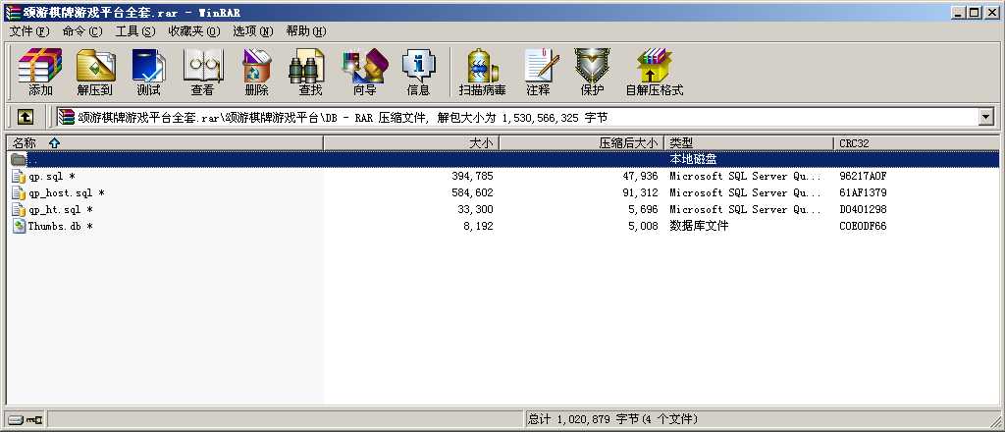
Task: Click CRC32 value 61AF1379
Action: click(x=863, y=192)
